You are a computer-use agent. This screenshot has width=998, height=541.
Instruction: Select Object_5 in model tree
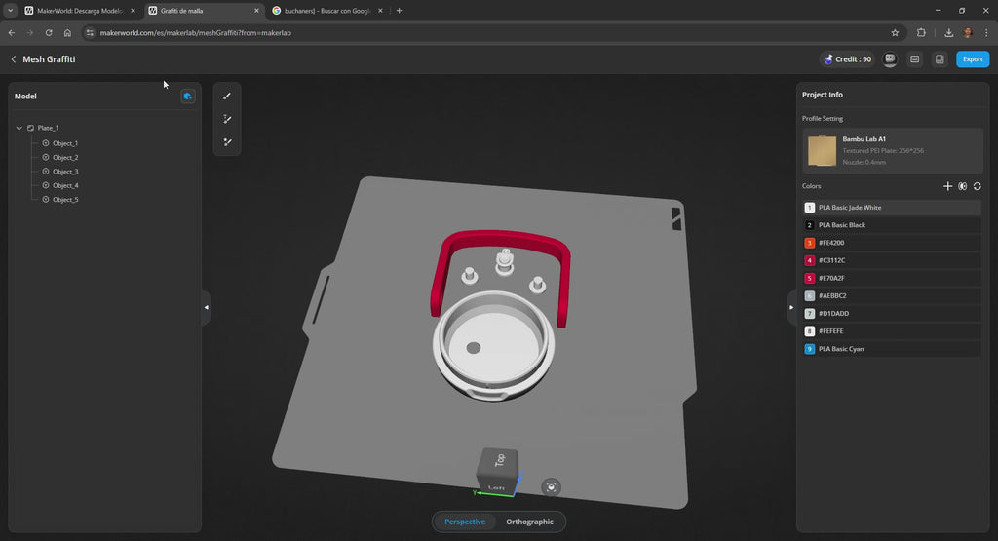tap(65, 199)
